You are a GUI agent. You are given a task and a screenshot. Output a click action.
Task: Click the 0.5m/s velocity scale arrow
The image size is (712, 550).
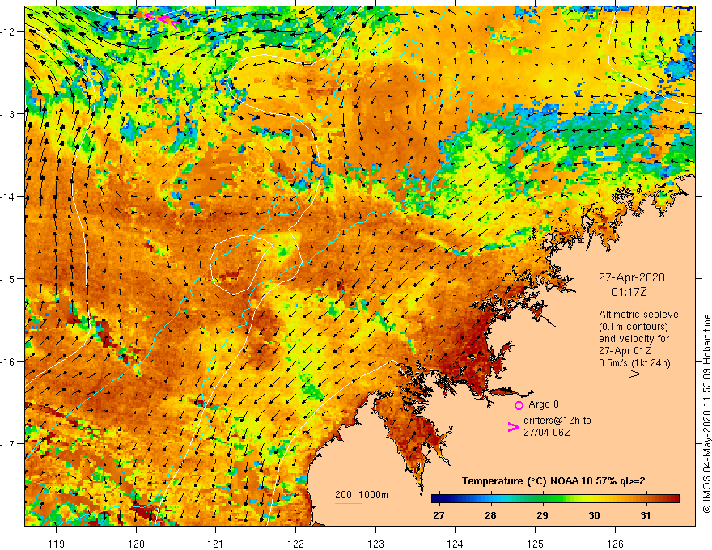pos(624,374)
